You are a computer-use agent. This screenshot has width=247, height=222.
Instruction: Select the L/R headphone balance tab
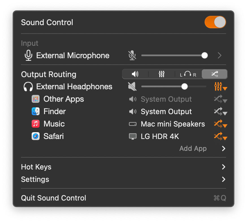pos(188,74)
